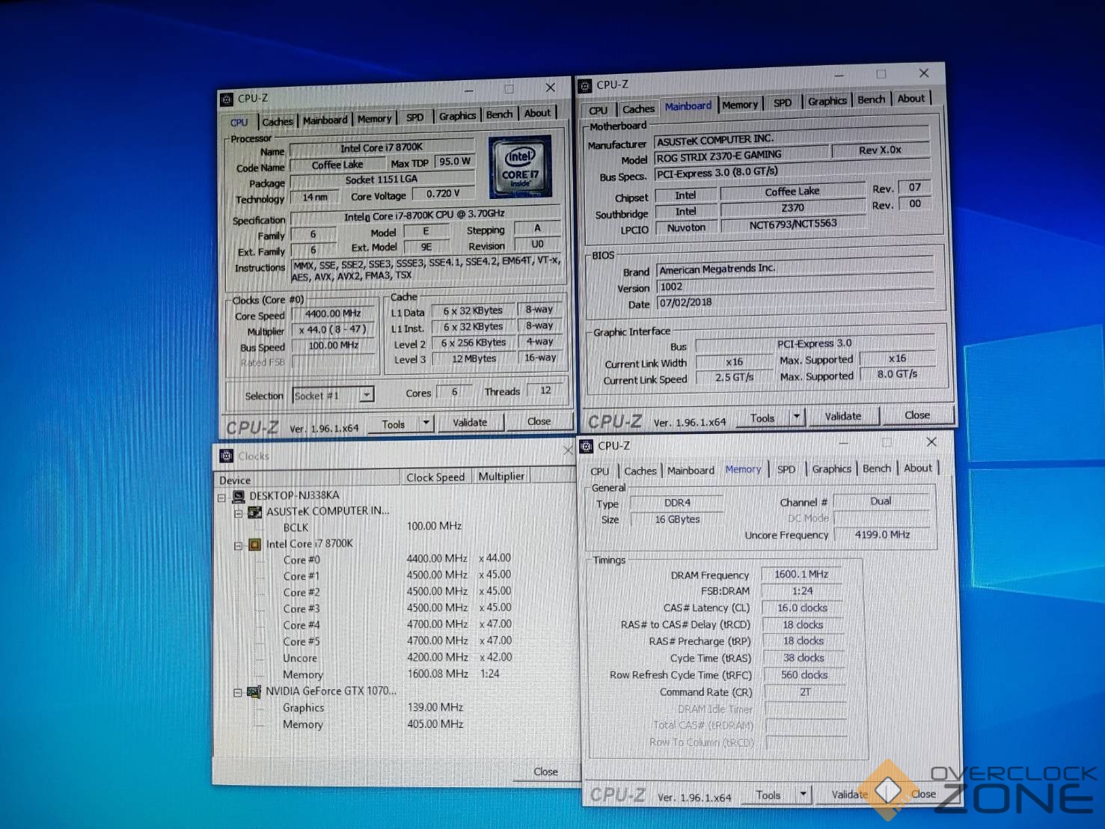Screen dimensions: 1105x829
Task: Open the Caches tab in the Memory window
Action: (640, 471)
